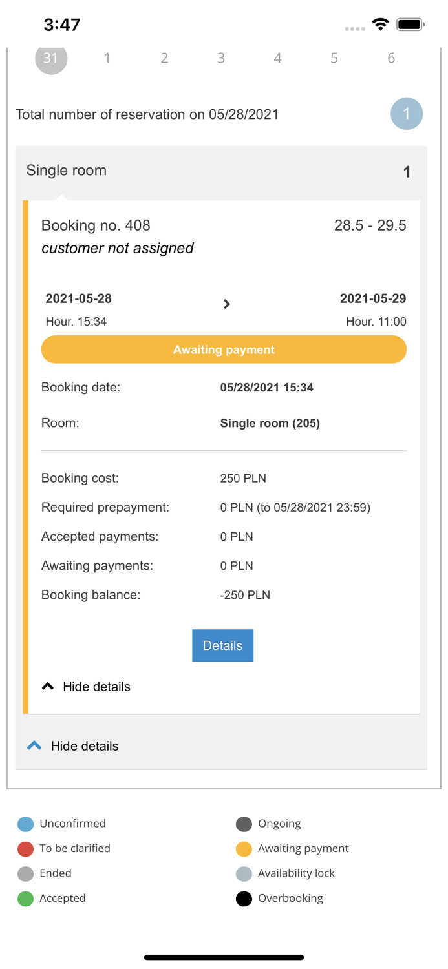Click the dark gray Ongoing status dot
This screenshot has width=448, height=969.
pyautogui.click(x=244, y=824)
